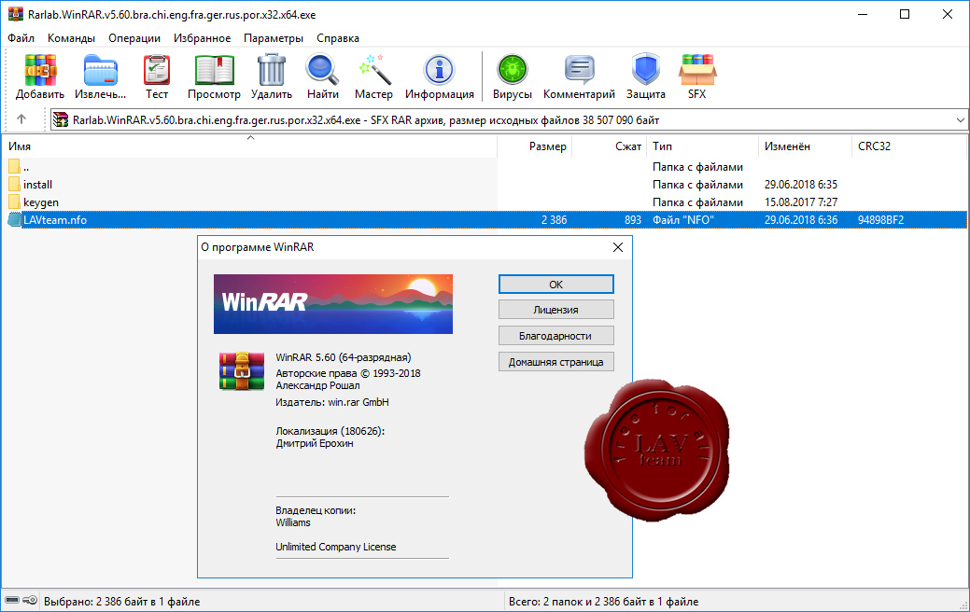Screen dimensions: 970x612
Task: Select the LAVteam.nfo file name
Action: [x=55, y=220]
